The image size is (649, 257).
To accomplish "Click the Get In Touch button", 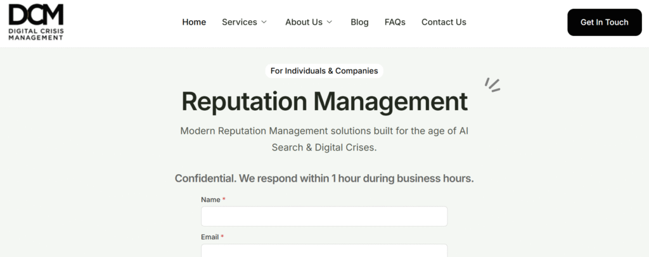I will (604, 22).
